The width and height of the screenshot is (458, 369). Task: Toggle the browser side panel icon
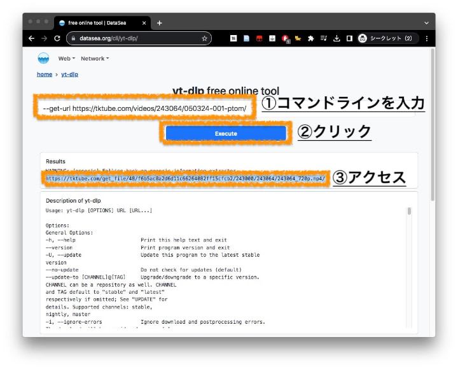[x=349, y=38]
